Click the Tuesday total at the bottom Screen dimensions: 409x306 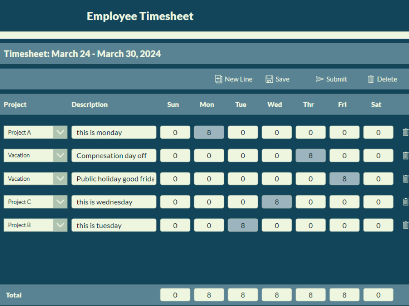point(243,295)
